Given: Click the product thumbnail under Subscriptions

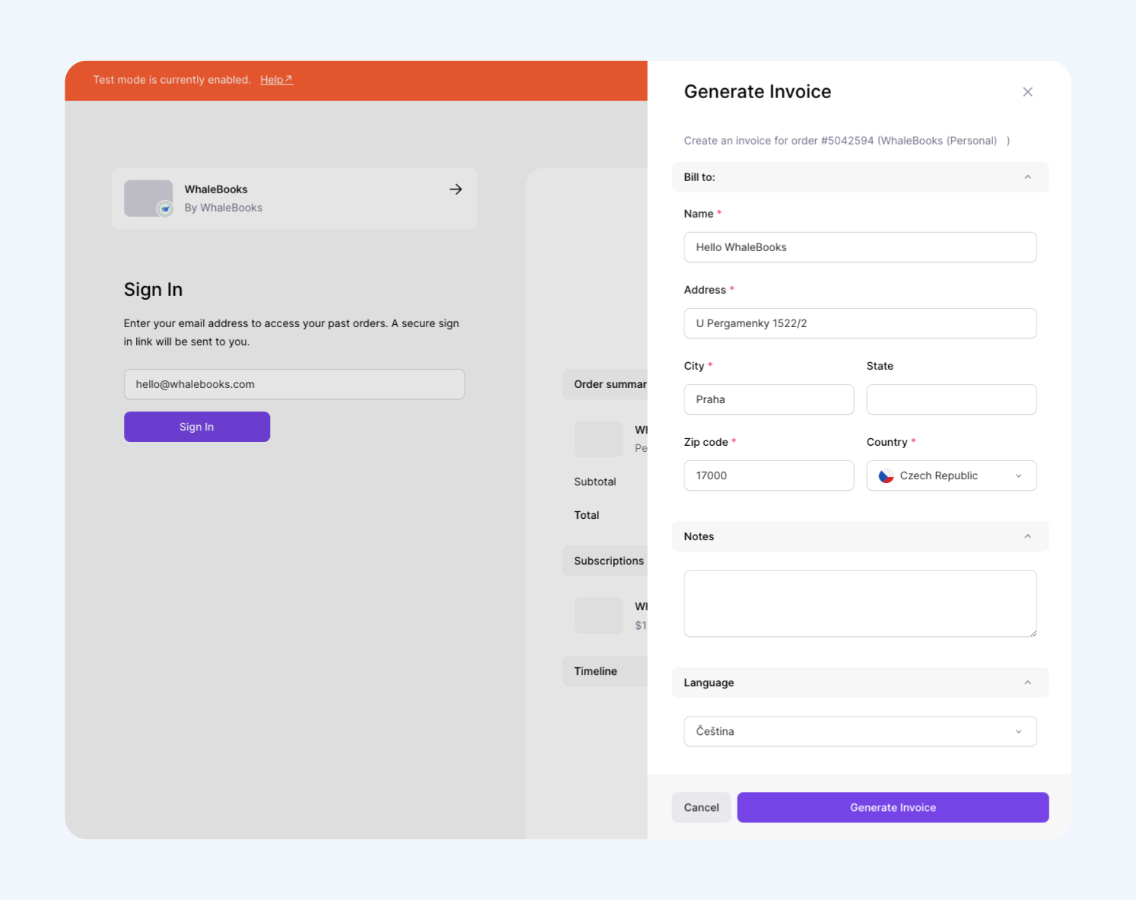Looking at the screenshot, I should 598,615.
